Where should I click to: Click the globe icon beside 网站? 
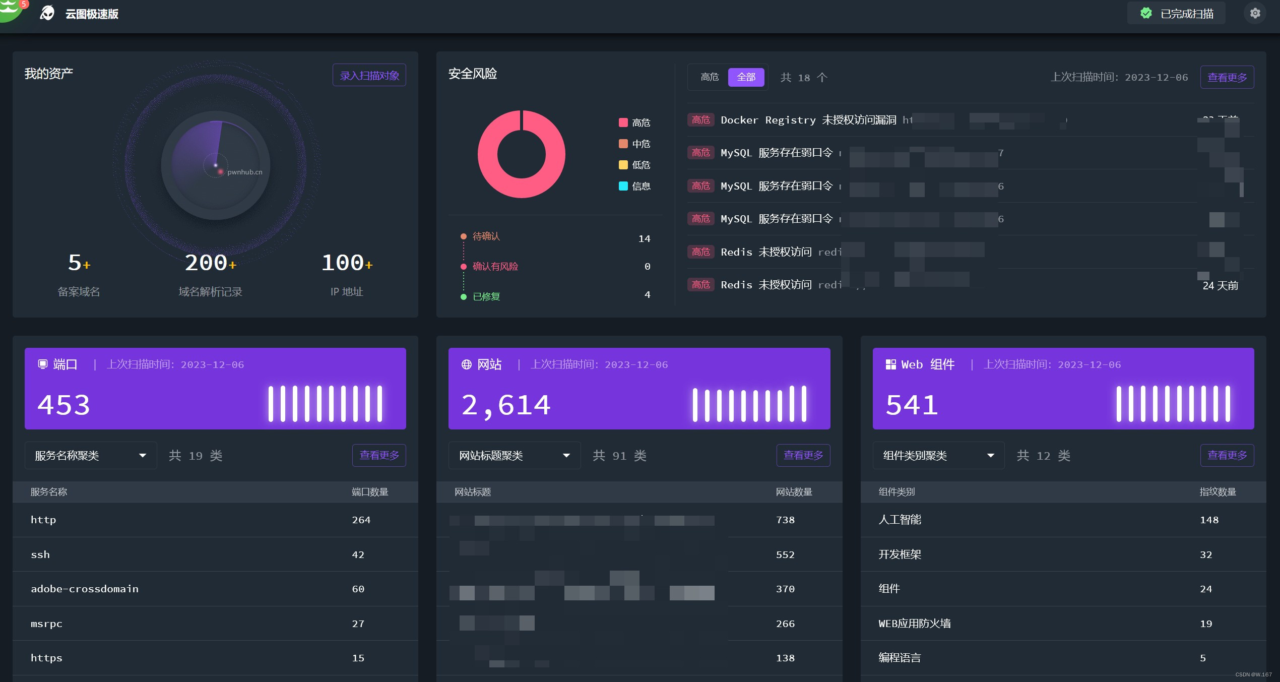tap(467, 364)
